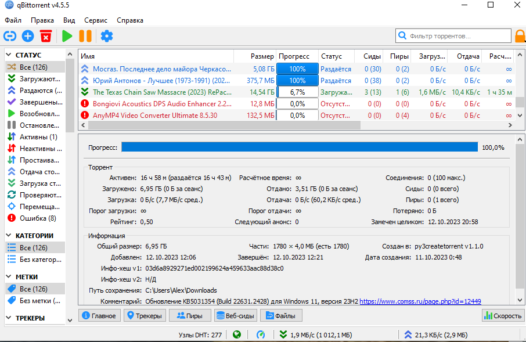The height and width of the screenshot is (342, 526).
Task: Select Все (126) under tags
Action: tap(35, 289)
